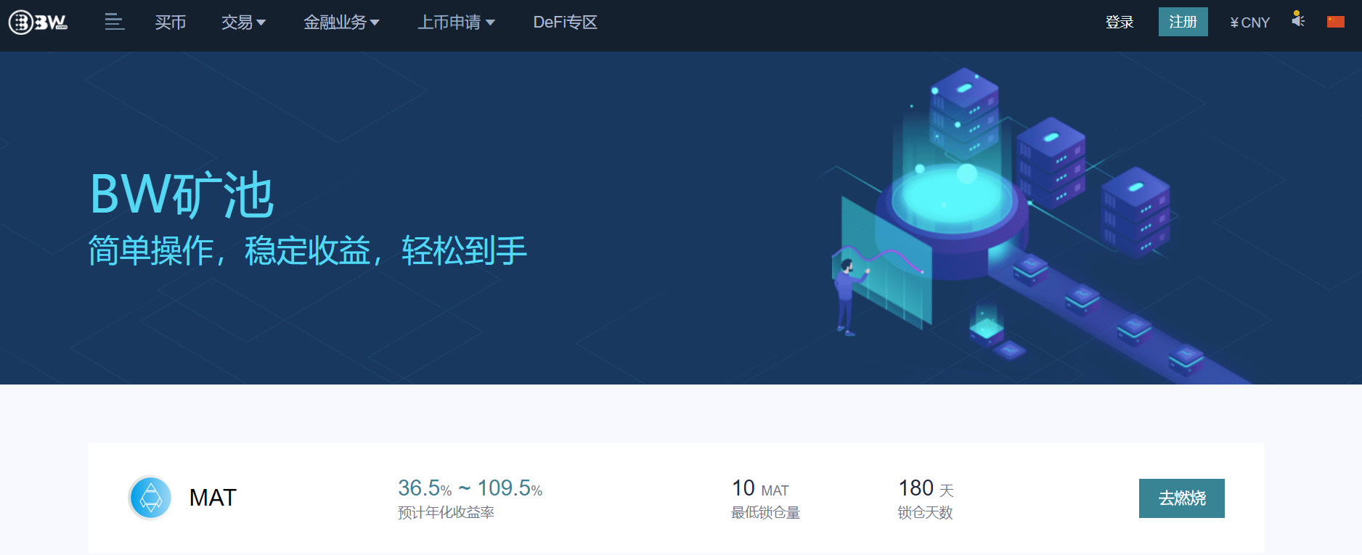
Task: Click the 10 MAT minimum lock amount
Action: point(760,488)
